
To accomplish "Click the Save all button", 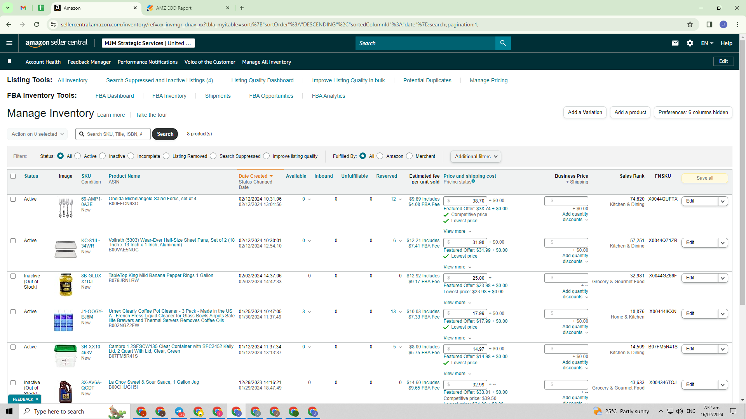I will click(705, 178).
